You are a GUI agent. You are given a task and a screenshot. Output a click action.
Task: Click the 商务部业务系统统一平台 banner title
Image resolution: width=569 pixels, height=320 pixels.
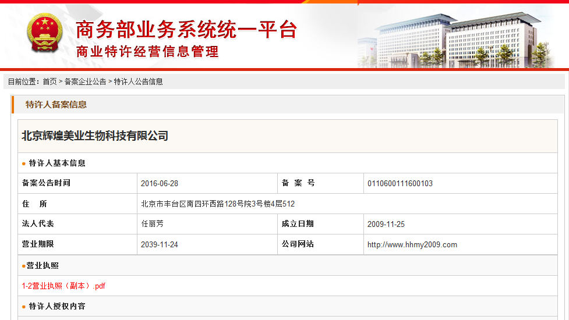coord(186,30)
